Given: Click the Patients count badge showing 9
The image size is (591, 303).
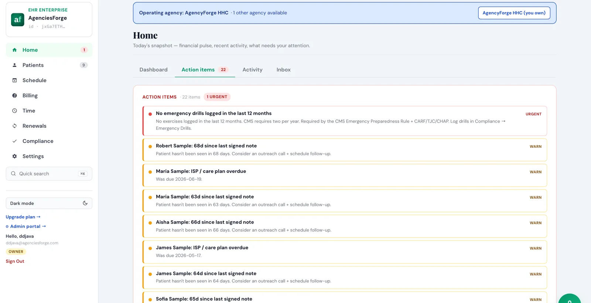Looking at the screenshot, I should tap(84, 65).
